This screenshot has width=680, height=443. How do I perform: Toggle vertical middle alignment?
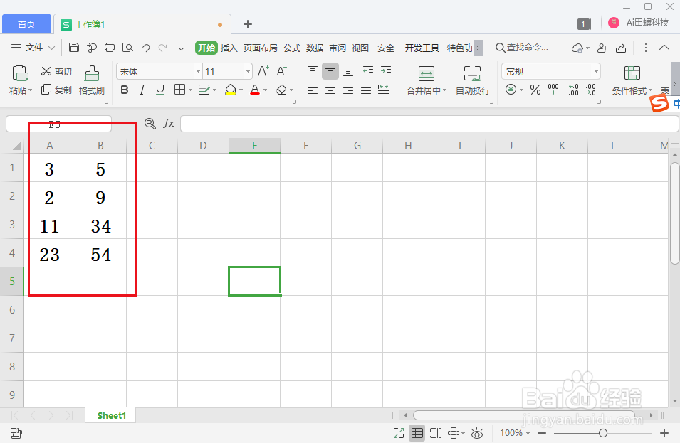[x=330, y=71]
